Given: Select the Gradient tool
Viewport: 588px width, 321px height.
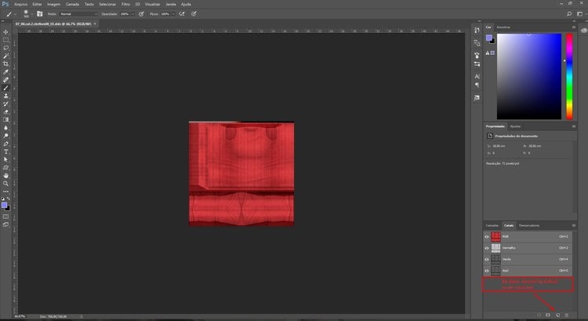Looking at the screenshot, I should [x=5, y=120].
